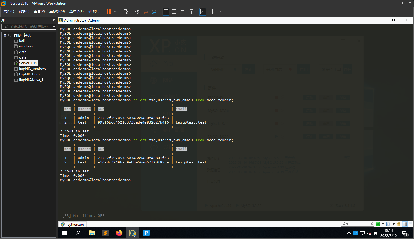Click the lock icon in console status bar

click(399, 224)
